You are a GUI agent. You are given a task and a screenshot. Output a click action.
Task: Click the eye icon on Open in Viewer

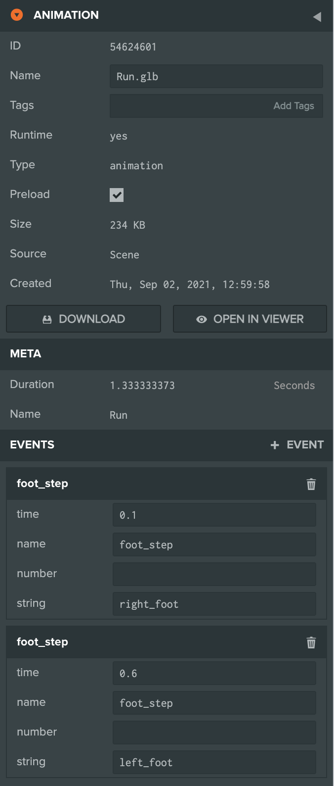click(201, 319)
